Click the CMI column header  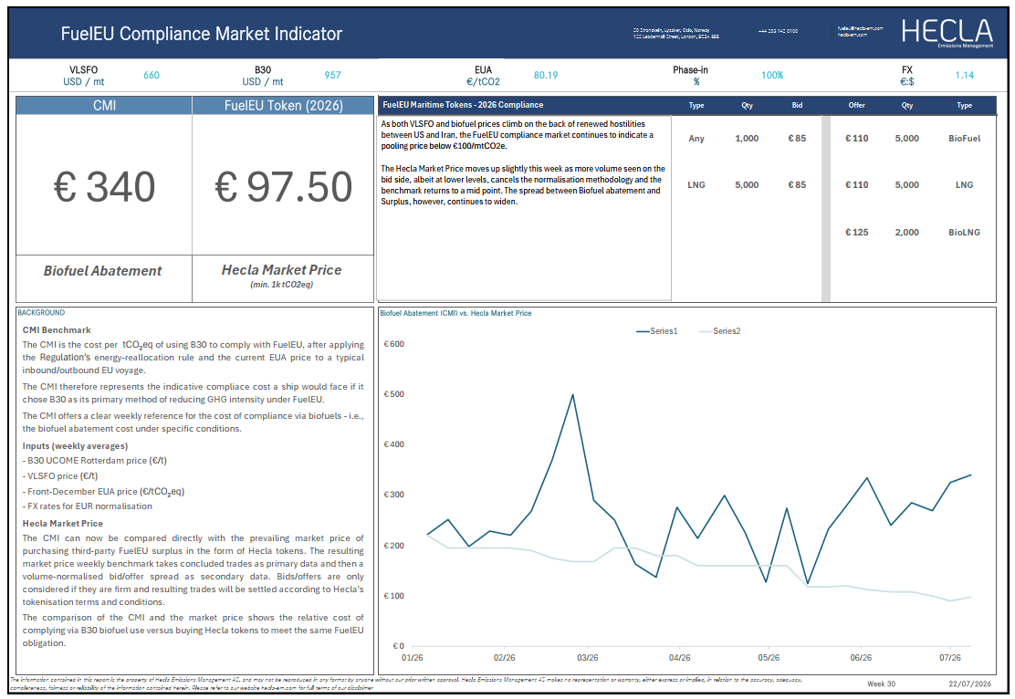point(104,106)
